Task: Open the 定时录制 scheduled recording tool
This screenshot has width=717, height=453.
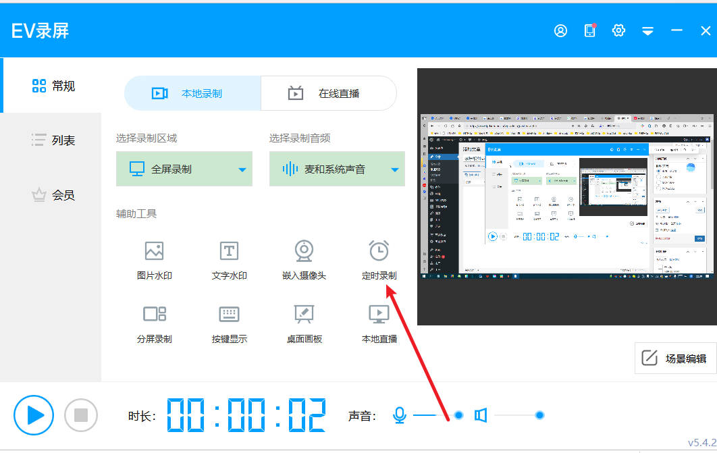Action: pos(379,259)
